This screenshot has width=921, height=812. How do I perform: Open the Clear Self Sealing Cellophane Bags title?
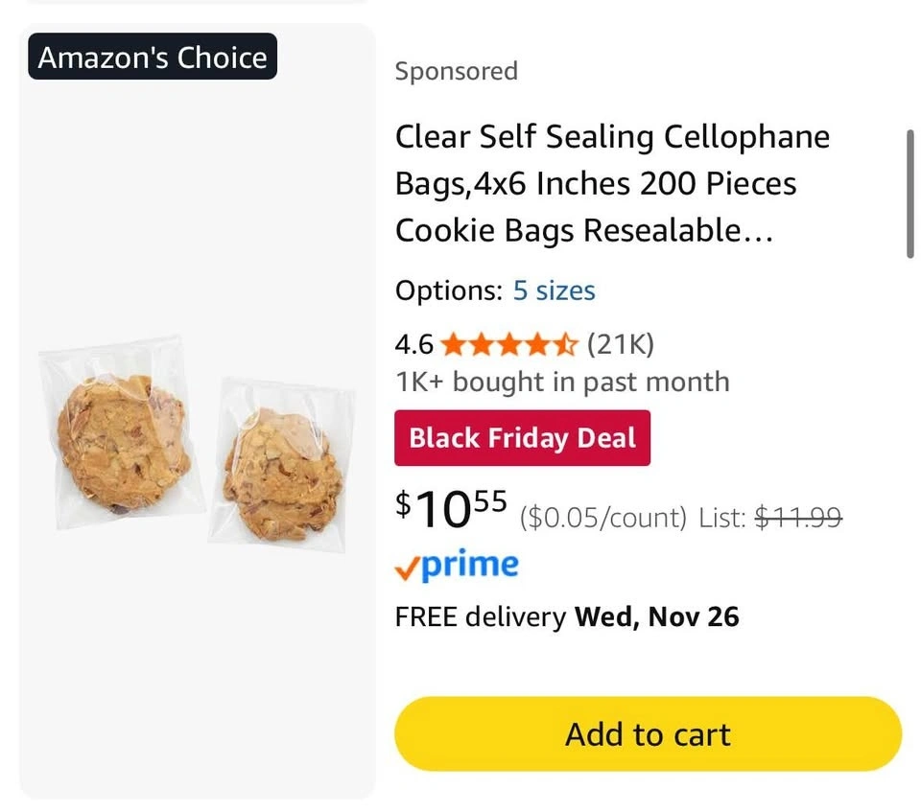(612, 184)
